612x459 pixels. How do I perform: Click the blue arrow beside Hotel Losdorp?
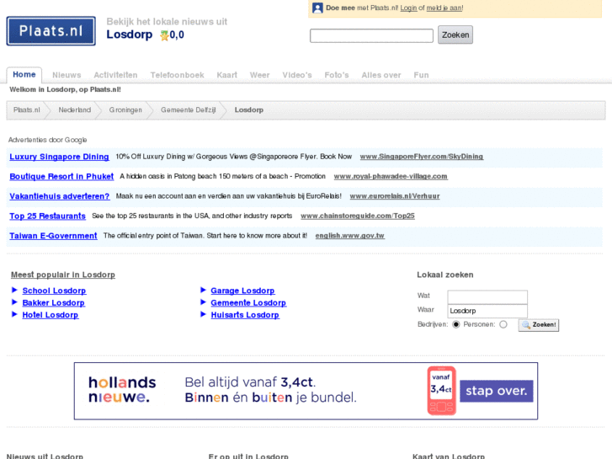pyautogui.click(x=14, y=314)
